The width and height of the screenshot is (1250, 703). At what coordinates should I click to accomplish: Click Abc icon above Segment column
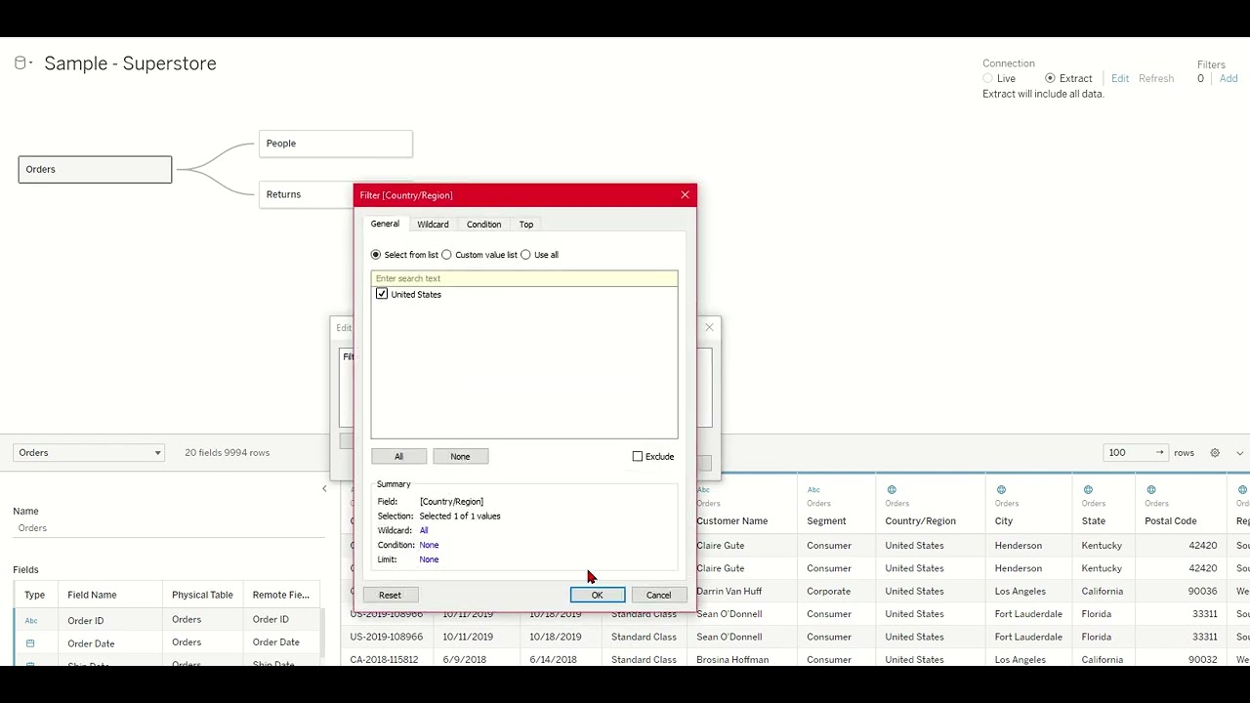pos(813,490)
